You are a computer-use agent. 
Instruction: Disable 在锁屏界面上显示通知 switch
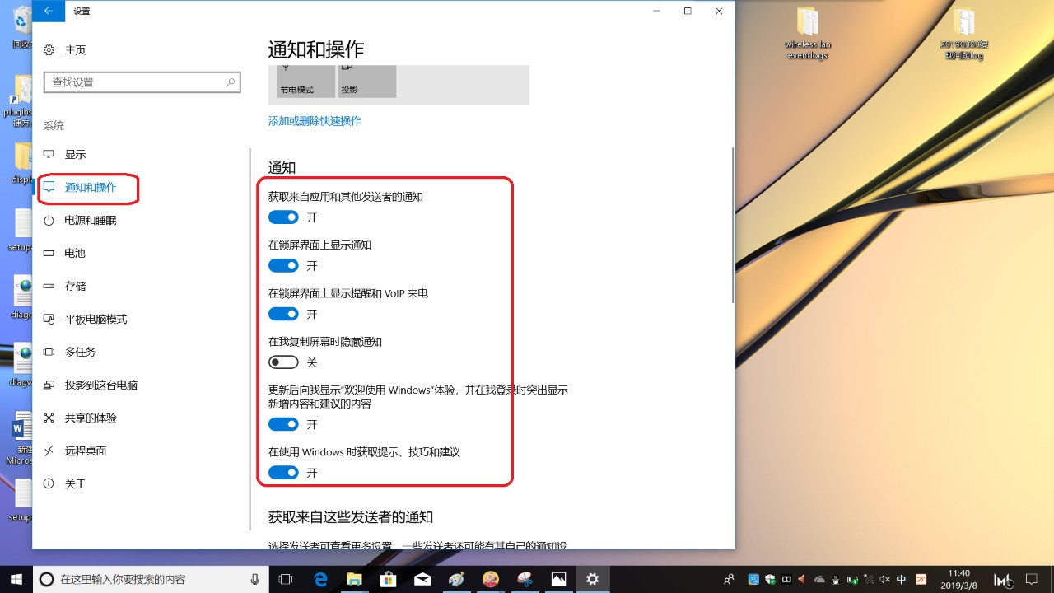[x=283, y=266]
